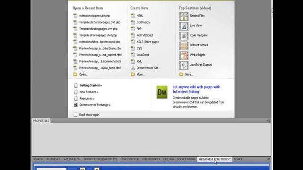
Task: Open the Getting Started link
Action: (90, 85)
